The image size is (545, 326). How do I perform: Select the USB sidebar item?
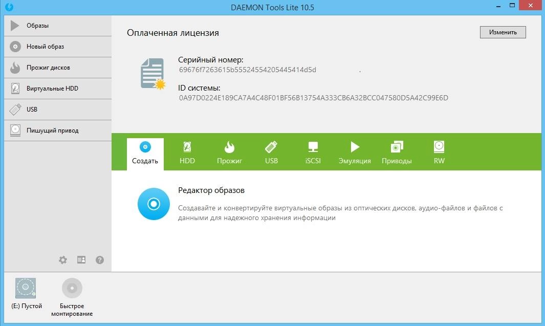58,110
